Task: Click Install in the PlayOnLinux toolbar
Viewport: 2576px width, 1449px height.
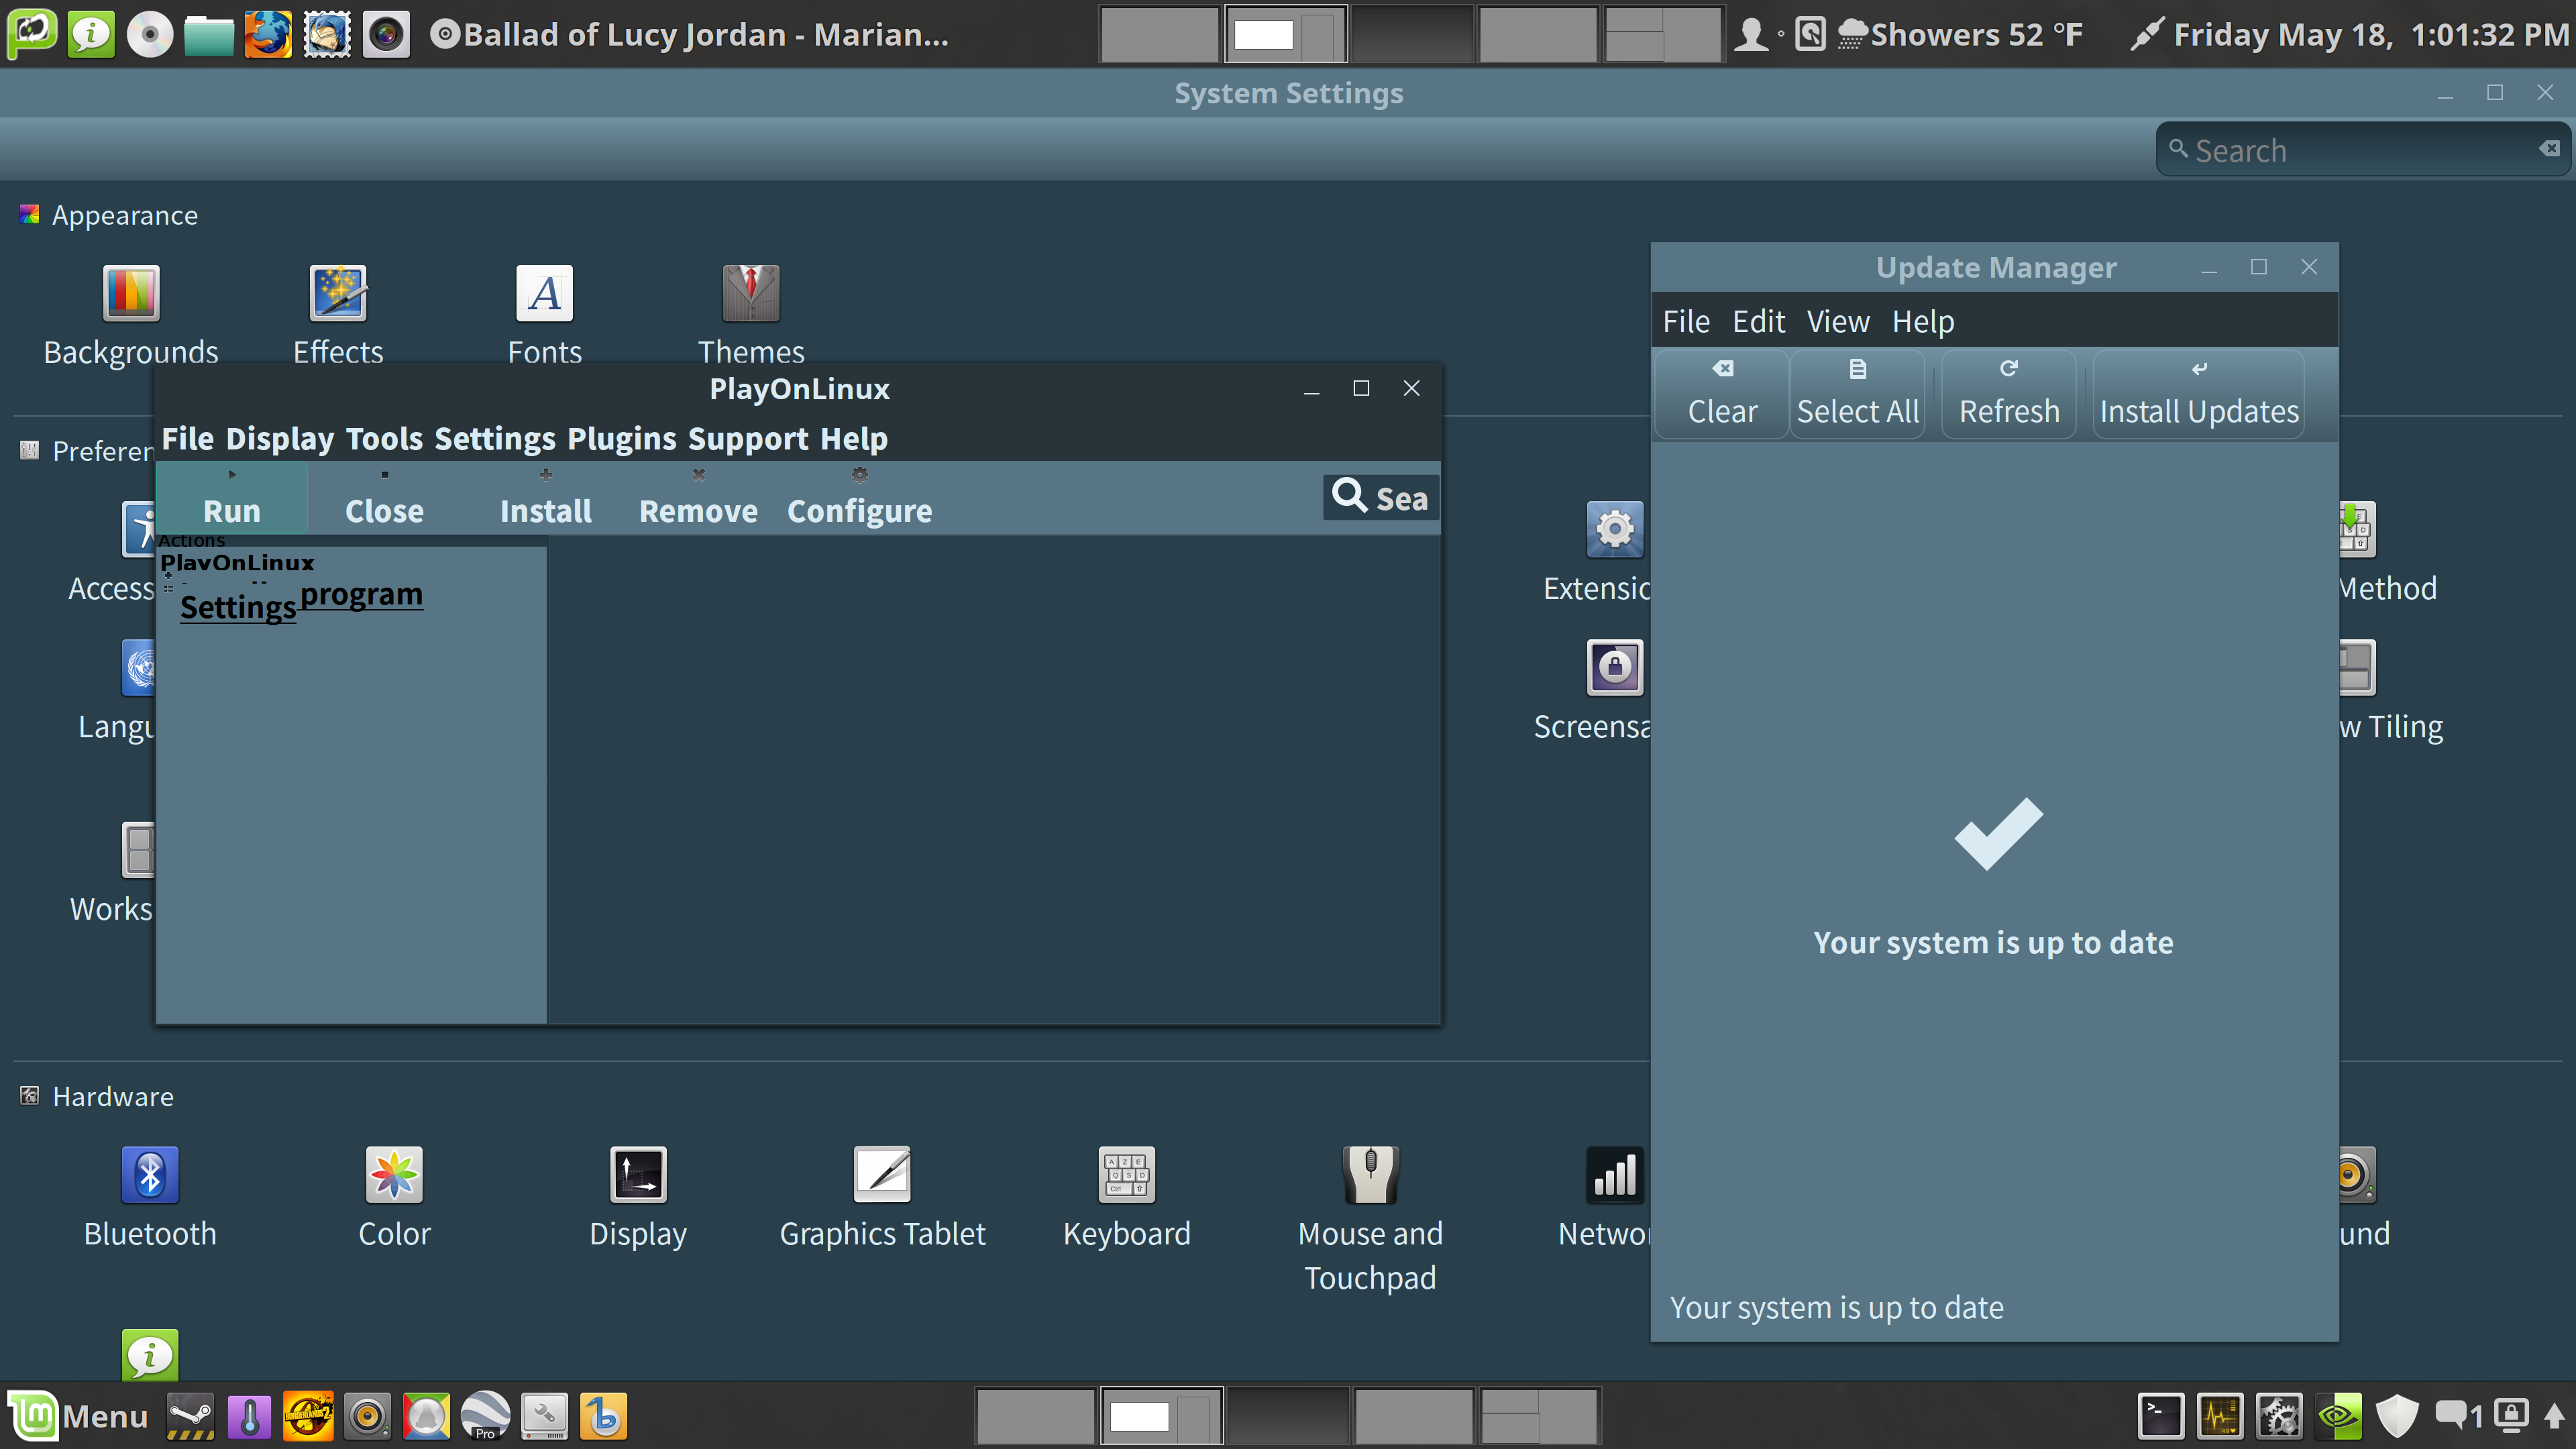Action: coord(546,498)
